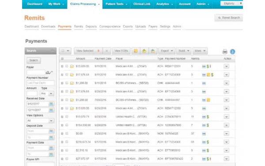Check the $0.00 Medicare B payment row
Screen dimensions: 265x166
[67, 134]
